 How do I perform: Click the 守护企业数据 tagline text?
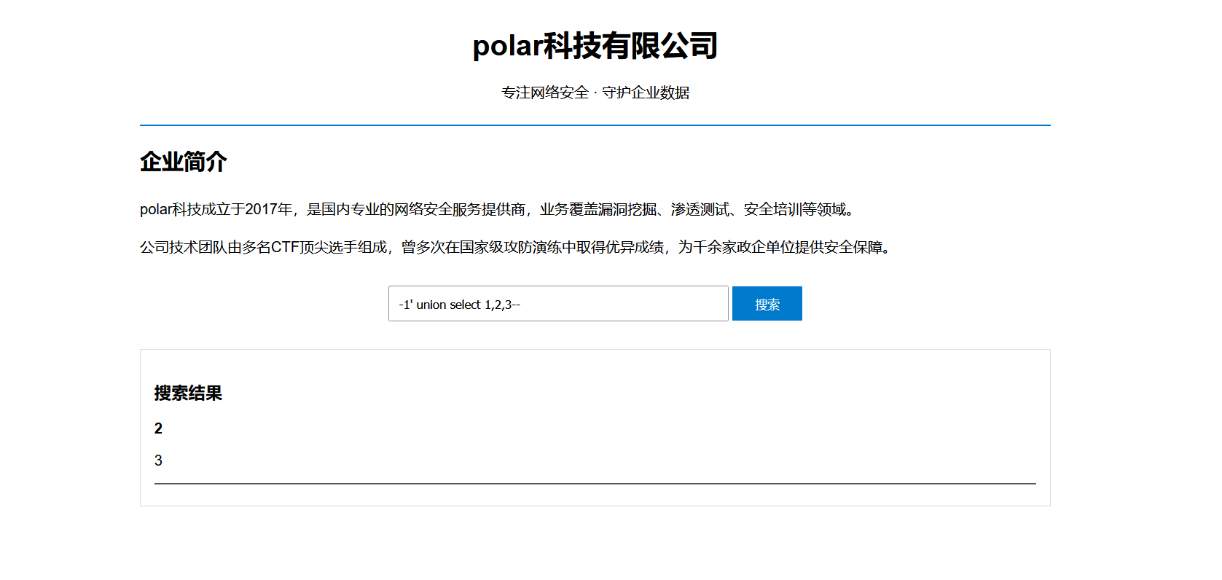point(646,93)
